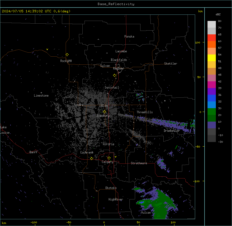Click the asterisk marker east of Innisfail
The height and width of the screenshot is (226, 232).
pyautogui.click(x=135, y=82)
